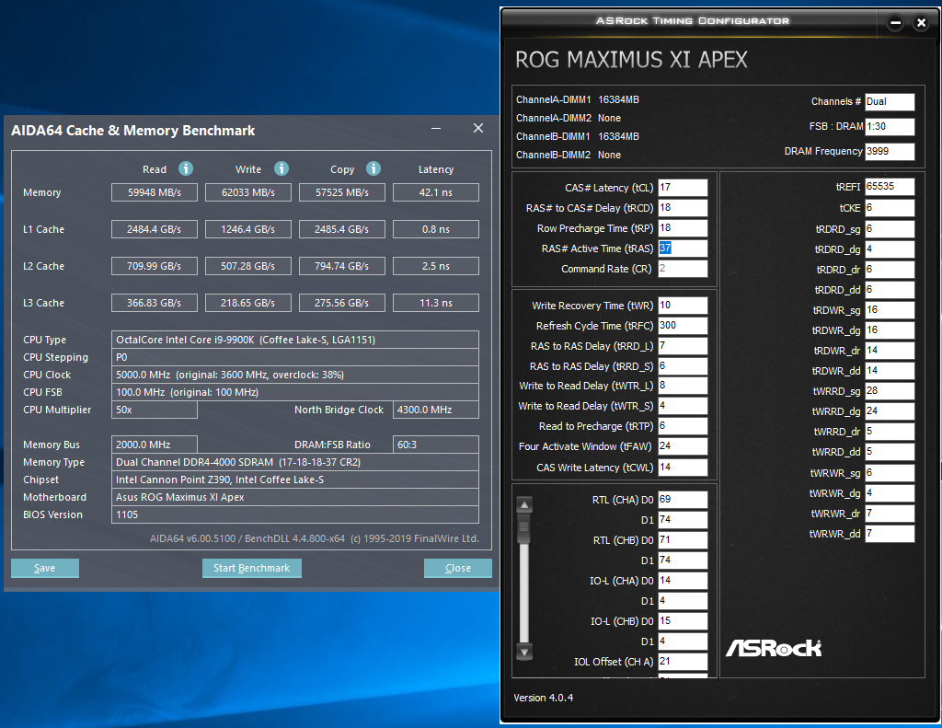The image size is (942, 728).
Task: Select the RTL (CHB) D0 field
Action: pyautogui.click(x=683, y=540)
